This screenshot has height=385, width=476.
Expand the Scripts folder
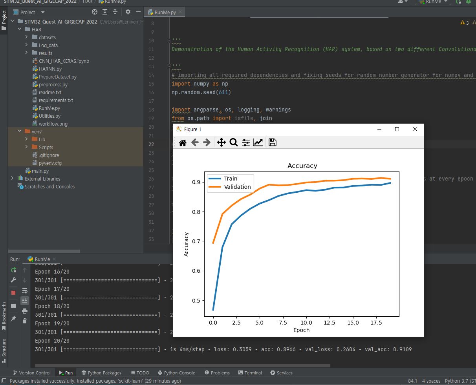click(x=27, y=147)
